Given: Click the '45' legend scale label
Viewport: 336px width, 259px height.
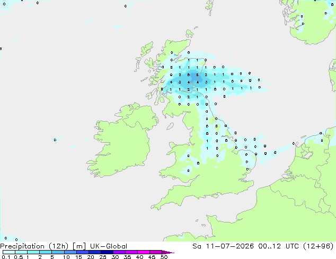Looking at the screenshot, I should 152,257.
